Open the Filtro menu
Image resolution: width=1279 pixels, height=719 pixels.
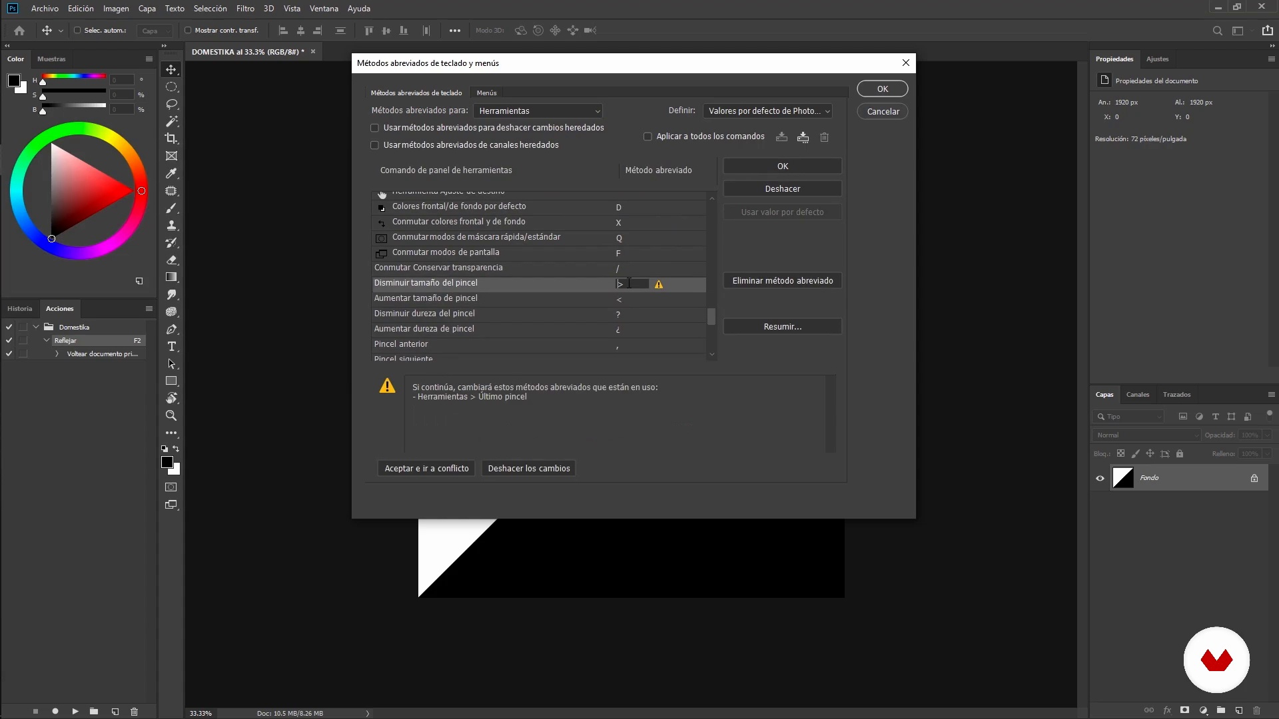click(x=245, y=9)
